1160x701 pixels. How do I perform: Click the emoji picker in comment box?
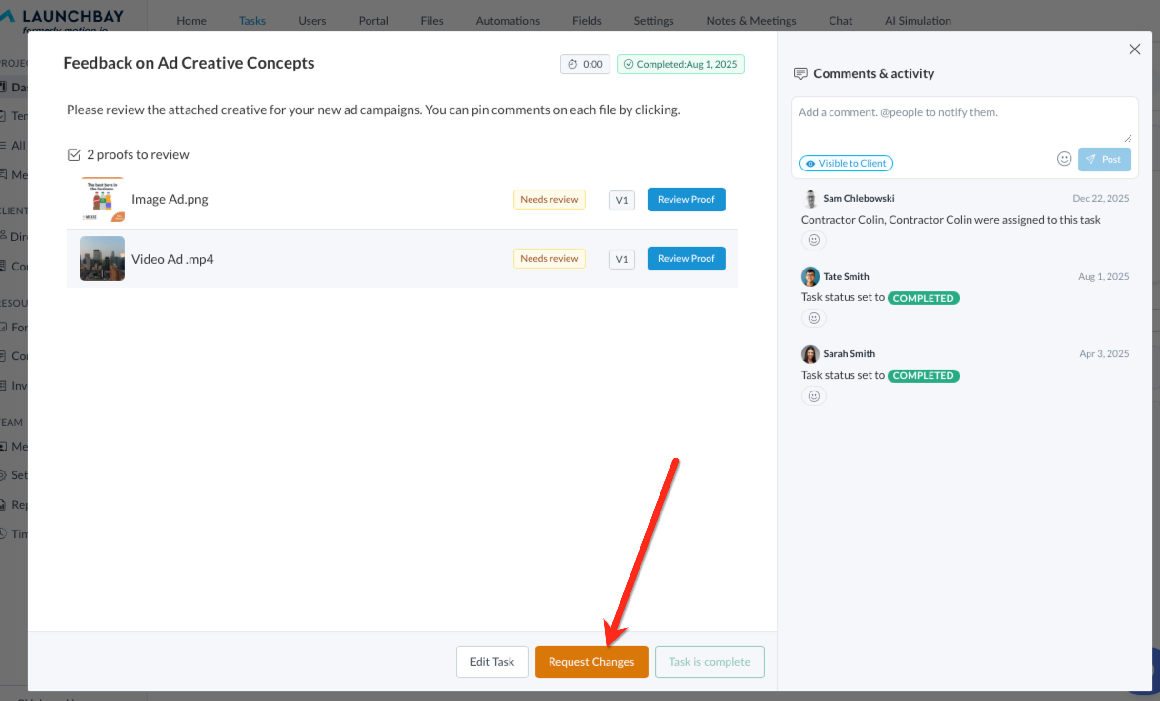pos(1064,159)
